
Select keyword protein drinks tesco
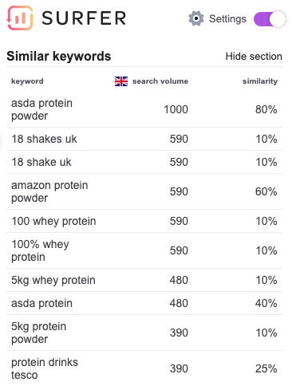pos(45,368)
